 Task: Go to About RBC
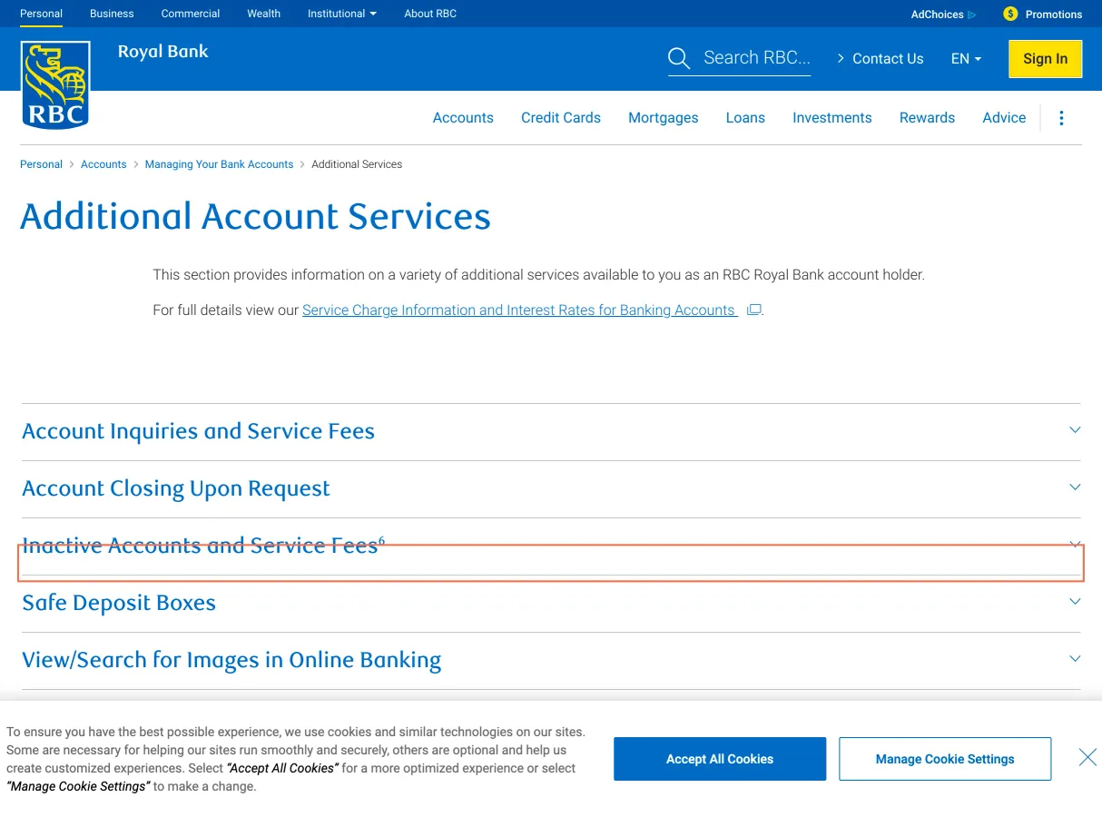click(430, 14)
